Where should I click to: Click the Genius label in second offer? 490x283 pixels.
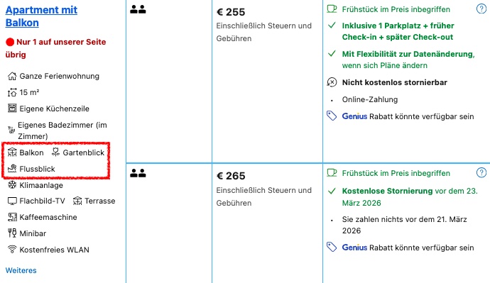coord(354,248)
